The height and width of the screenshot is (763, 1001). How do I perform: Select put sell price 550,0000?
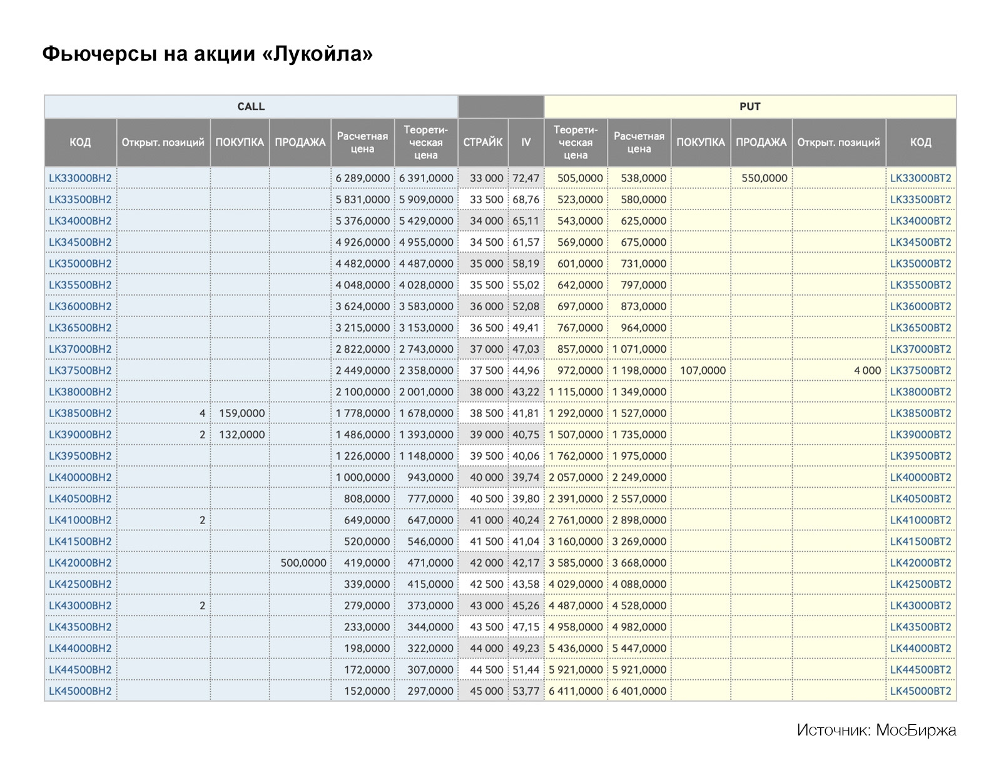click(x=765, y=178)
